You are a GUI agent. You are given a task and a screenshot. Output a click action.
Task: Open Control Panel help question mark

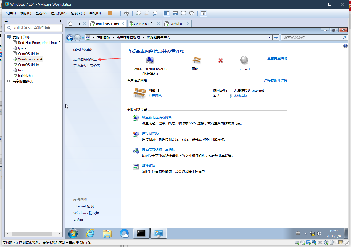tap(345, 46)
